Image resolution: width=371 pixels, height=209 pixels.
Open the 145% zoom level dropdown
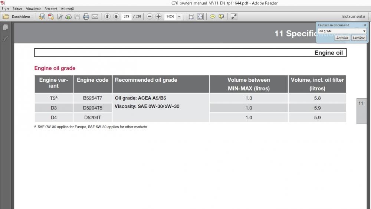point(179,16)
